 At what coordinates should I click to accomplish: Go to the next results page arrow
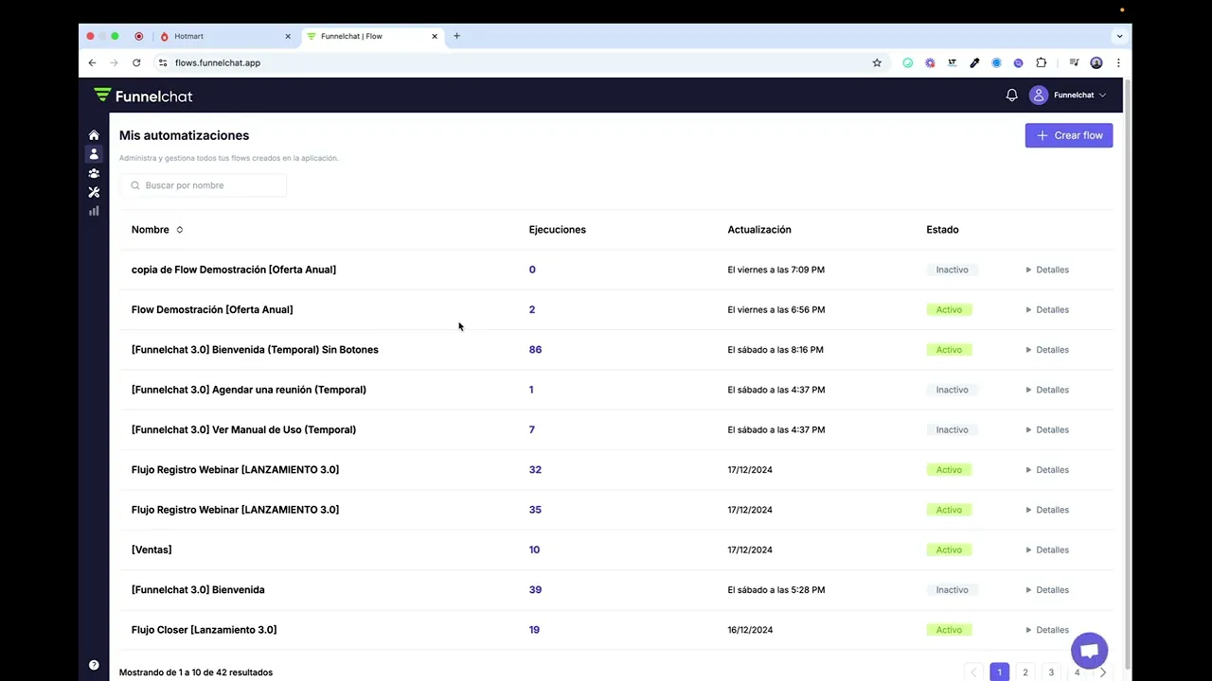click(1102, 672)
